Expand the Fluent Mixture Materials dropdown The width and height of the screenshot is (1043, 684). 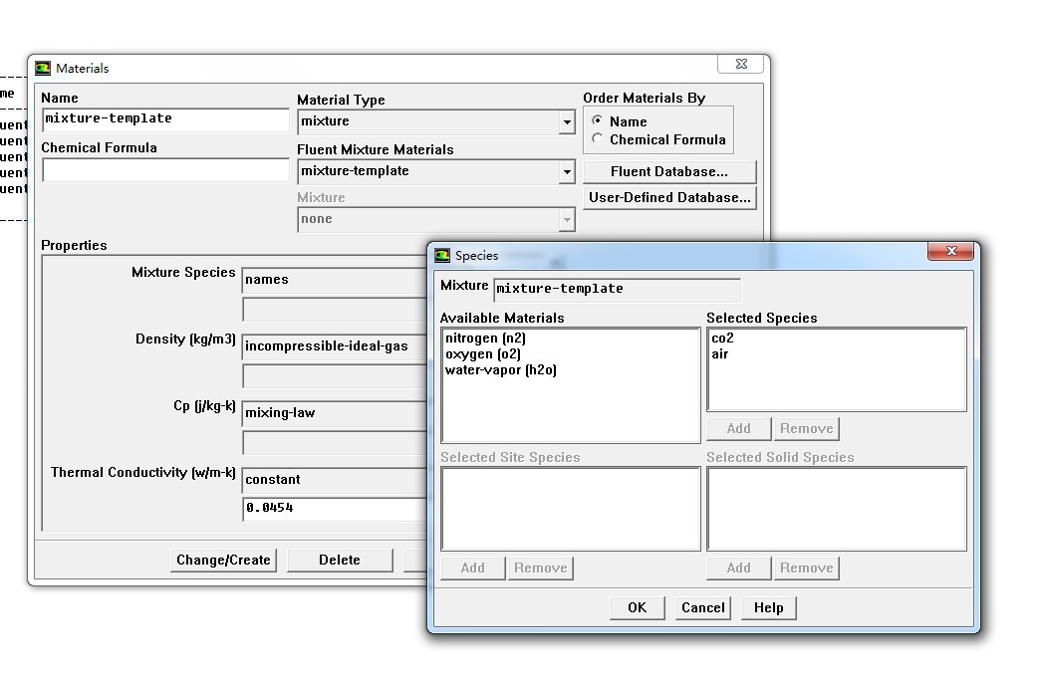tap(566, 172)
